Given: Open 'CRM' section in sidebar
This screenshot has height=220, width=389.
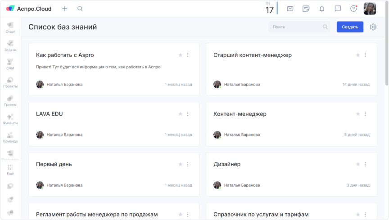Looking at the screenshot, I should (x=10, y=64).
